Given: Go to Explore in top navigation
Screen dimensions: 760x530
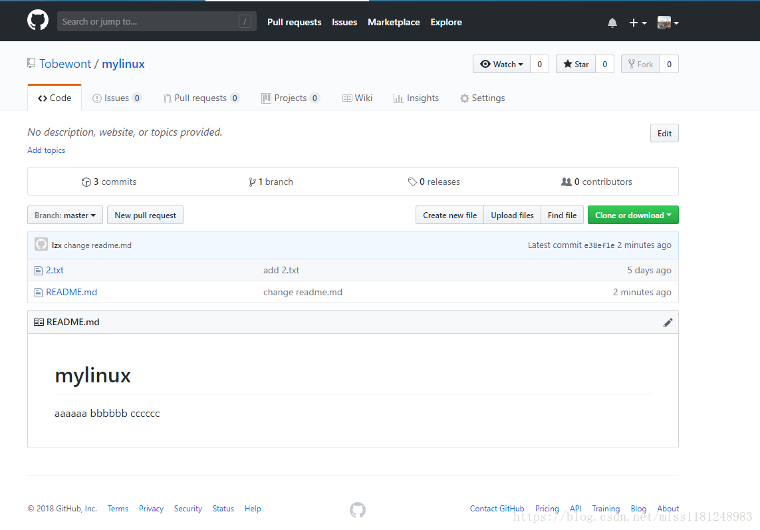Looking at the screenshot, I should (x=446, y=23).
